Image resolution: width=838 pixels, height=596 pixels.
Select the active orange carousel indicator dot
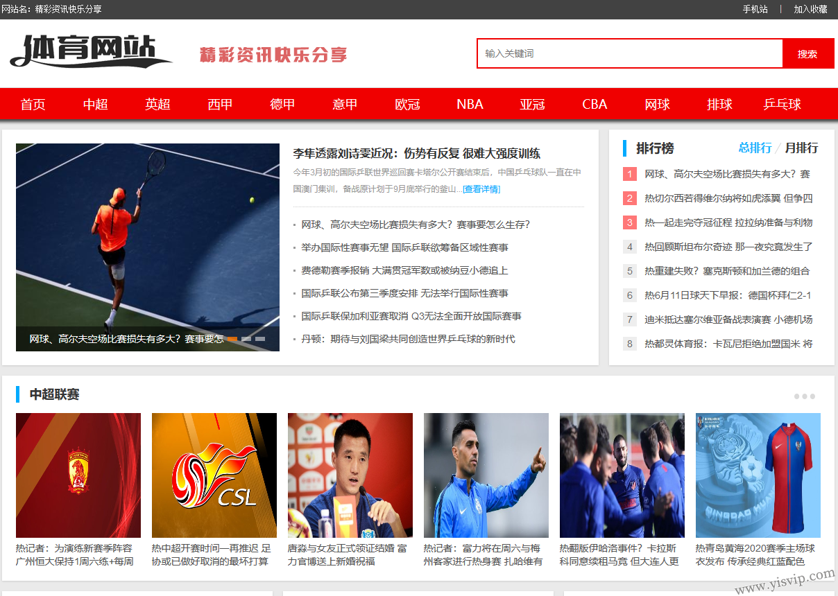point(232,339)
